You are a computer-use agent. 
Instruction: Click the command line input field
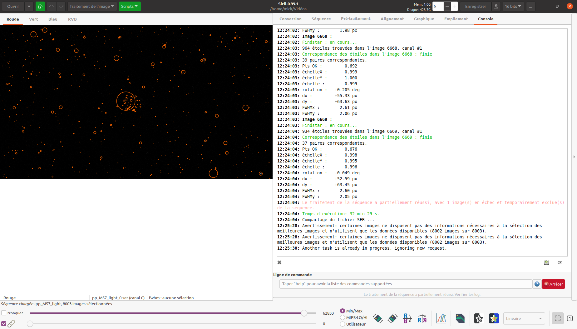click(x=406, y=284)
